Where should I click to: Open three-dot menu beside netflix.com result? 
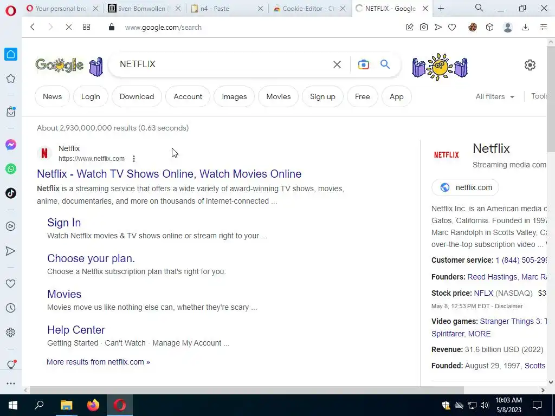click(x=134, y=159)
